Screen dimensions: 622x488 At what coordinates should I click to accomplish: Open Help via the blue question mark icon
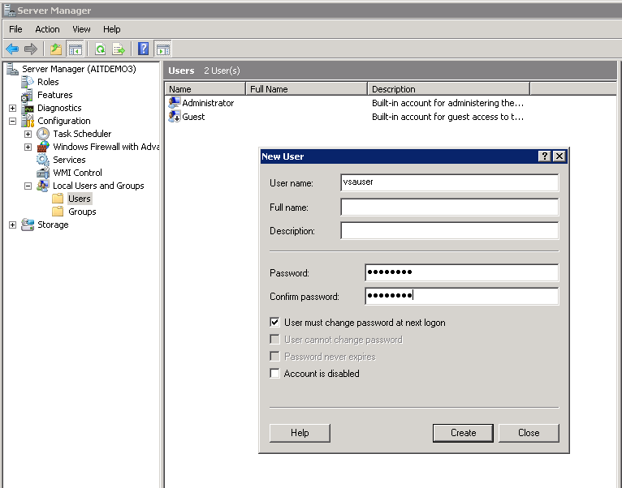click(144, 49)
